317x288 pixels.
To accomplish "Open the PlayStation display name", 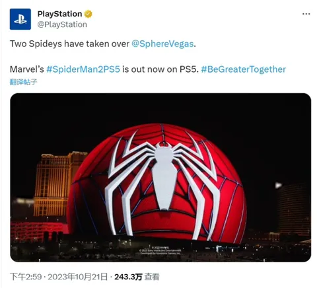I will pos(59,14).
